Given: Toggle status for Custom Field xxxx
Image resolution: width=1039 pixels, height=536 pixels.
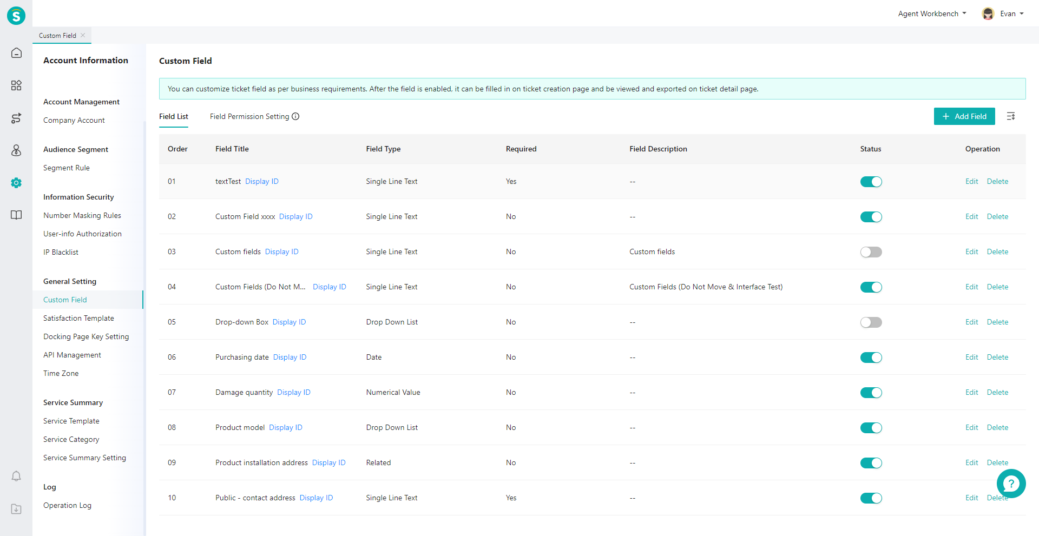Looking at the screenshot, I should (871, 217).
